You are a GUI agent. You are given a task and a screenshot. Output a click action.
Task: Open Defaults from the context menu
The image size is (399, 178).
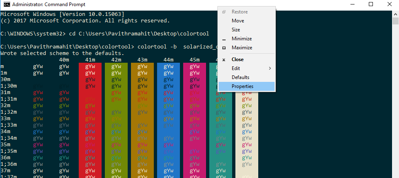[240, 77]
